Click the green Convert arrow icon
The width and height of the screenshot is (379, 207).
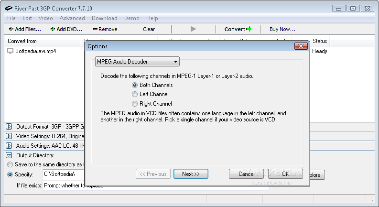(249, 29)
